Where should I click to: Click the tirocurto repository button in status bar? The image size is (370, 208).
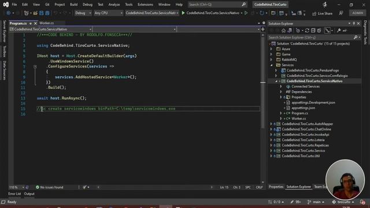click(x=343, y=202)
